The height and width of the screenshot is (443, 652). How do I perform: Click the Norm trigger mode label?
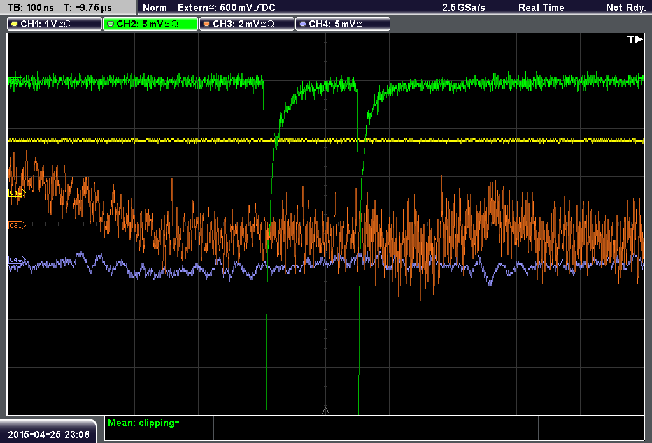(x=155, y=8)
